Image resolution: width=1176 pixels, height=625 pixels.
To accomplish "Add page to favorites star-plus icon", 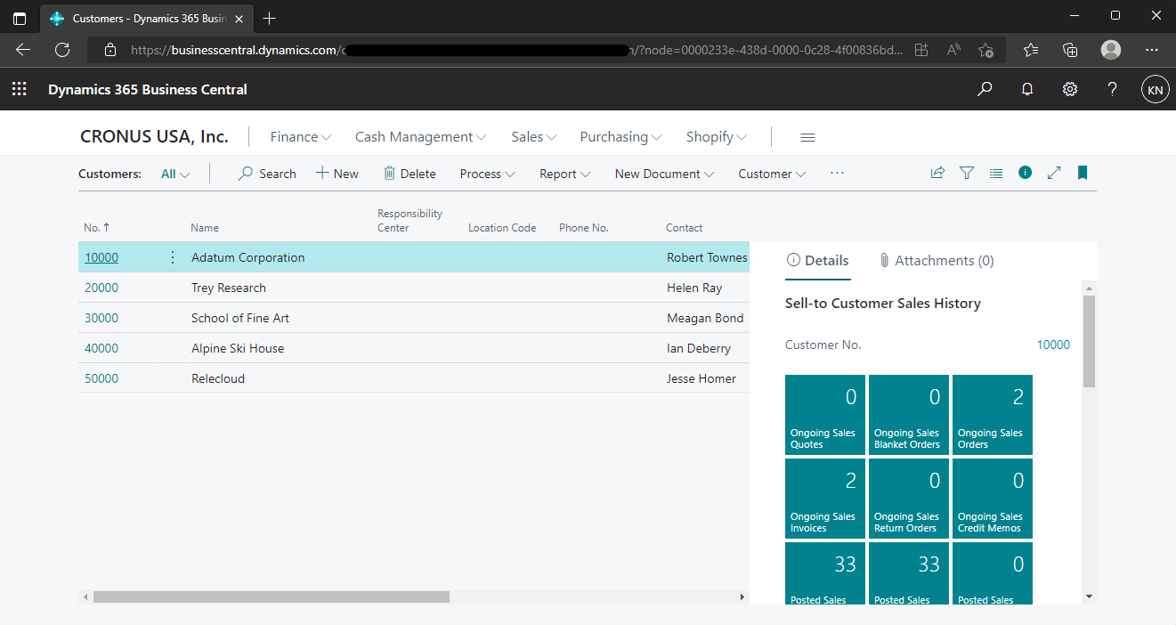I will [985, 50].
